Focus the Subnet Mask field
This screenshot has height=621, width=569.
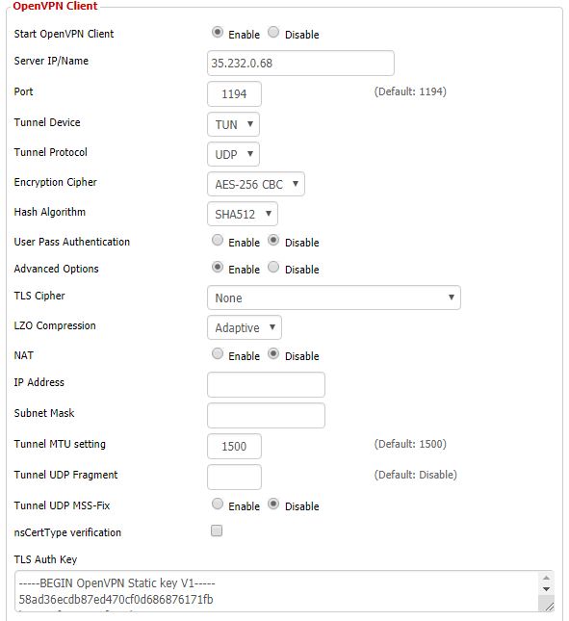pos(266,416)
